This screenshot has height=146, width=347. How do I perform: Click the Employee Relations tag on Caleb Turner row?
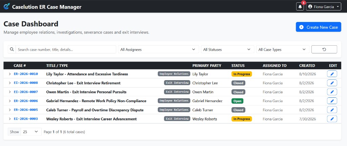pyautogui.click(x=174, y=110)
